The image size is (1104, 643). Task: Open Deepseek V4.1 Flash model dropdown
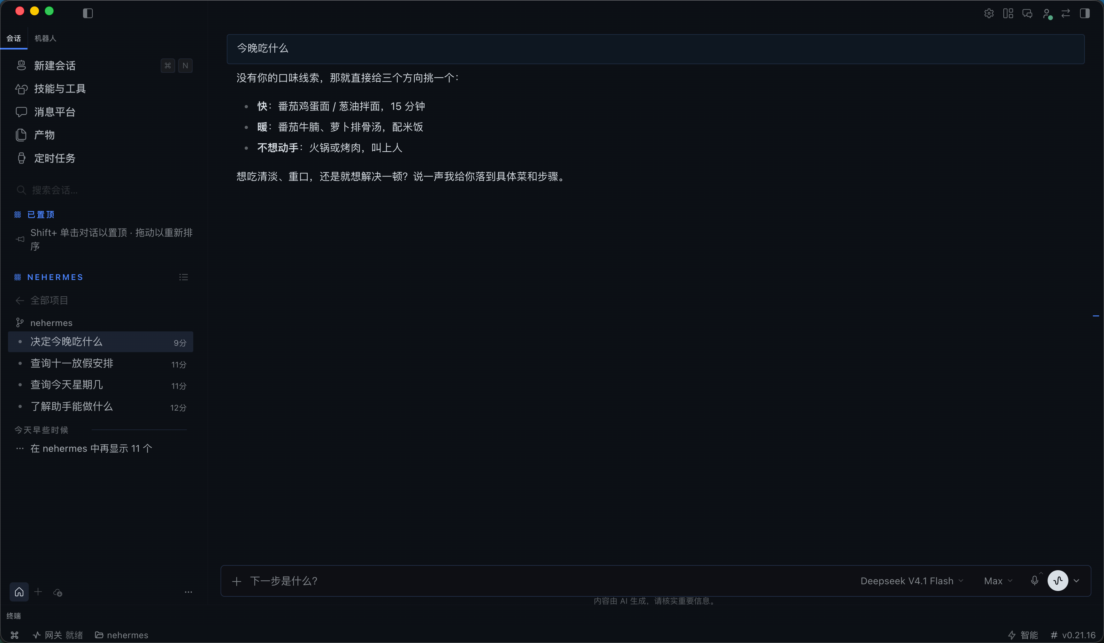tap(912, 581)
